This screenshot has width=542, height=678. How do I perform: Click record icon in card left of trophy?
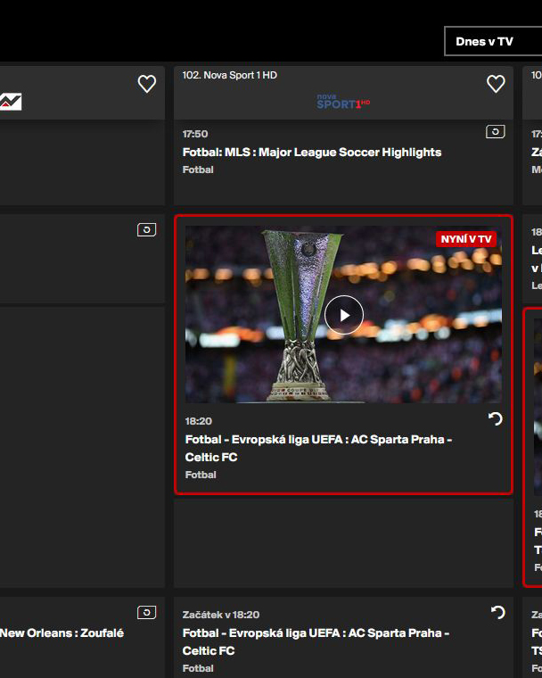click(x=146, y=230)
